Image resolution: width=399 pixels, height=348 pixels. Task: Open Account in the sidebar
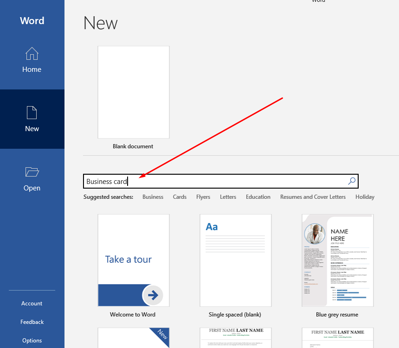[32, 304]
